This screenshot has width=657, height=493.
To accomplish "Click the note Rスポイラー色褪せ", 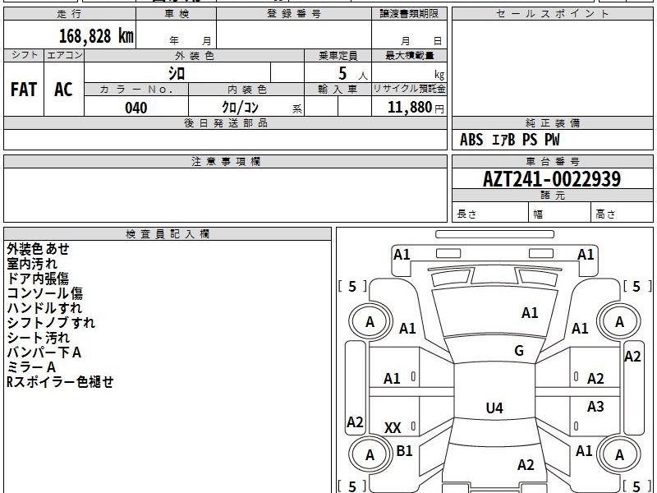I will point(60,382).
